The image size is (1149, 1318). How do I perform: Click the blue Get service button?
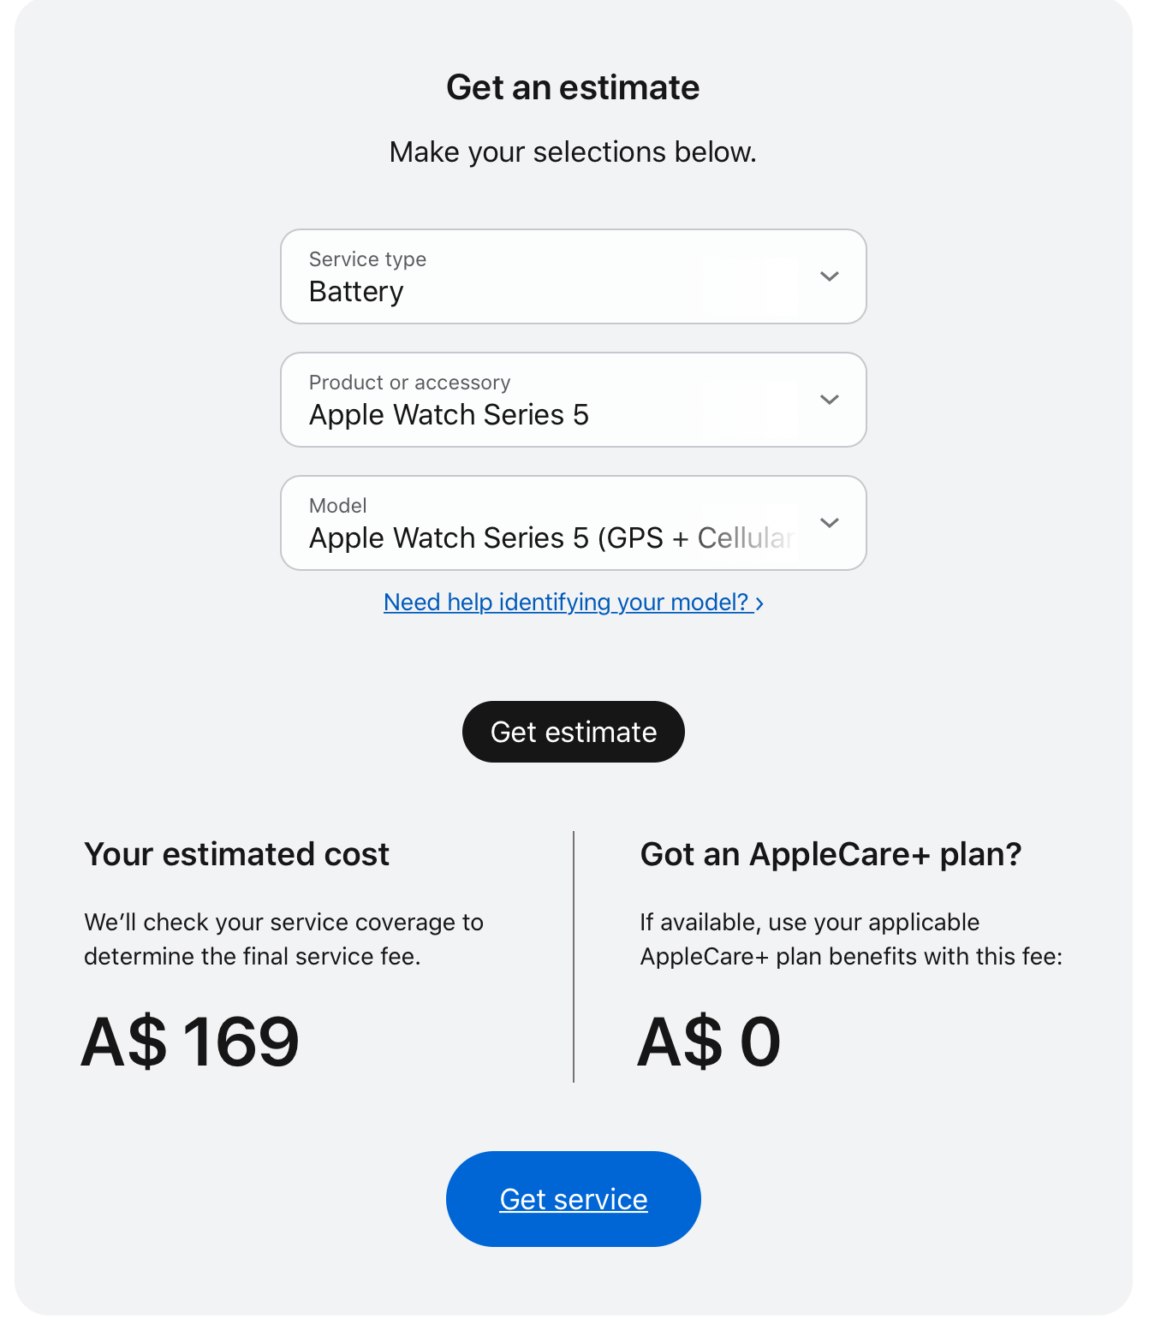tap(573, 1199)
